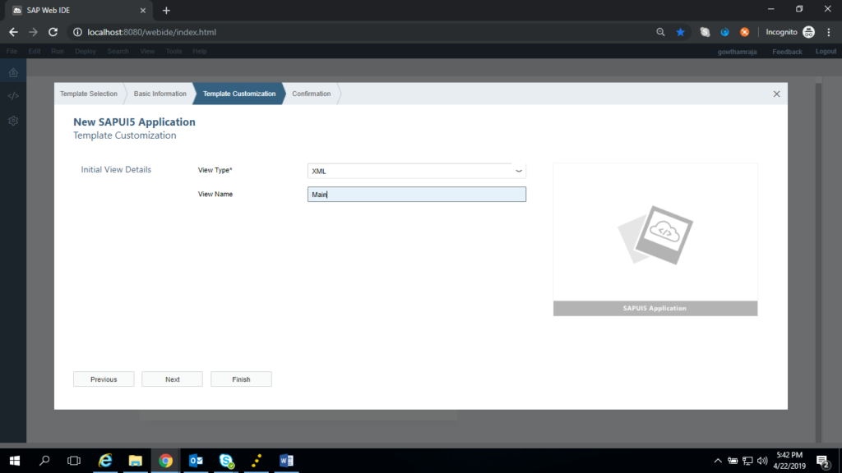
Task: Open Outlook from the taskbar
Action: point(196,461)
